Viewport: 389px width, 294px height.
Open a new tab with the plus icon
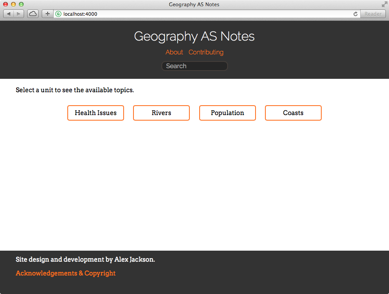pyautogui.click(x=47, y=13)
